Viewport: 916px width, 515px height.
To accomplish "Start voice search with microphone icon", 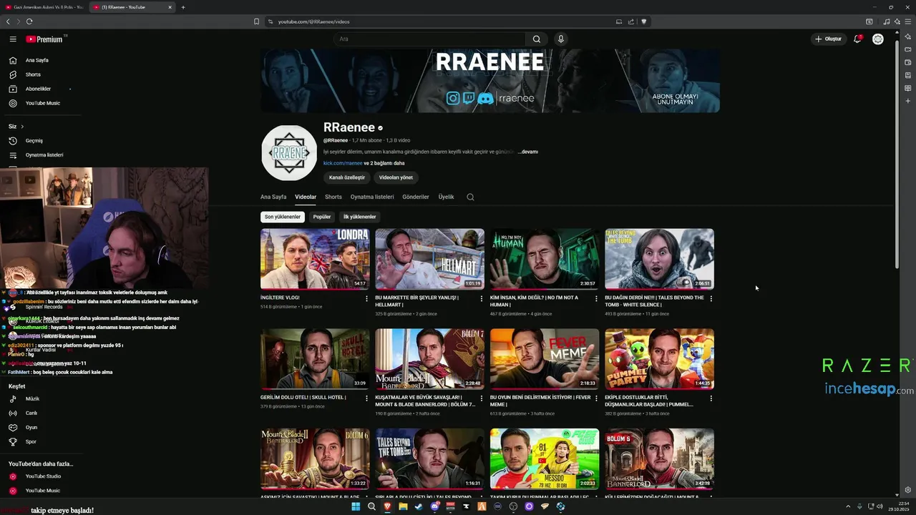I will pyautogui.click(x=561, y=39).
